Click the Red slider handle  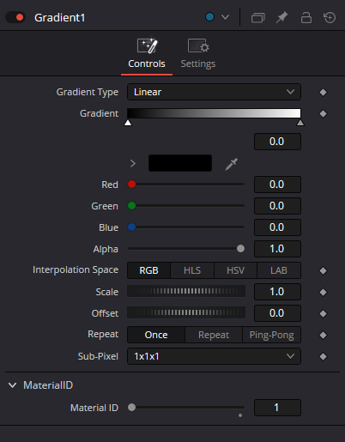pos(131,185)
